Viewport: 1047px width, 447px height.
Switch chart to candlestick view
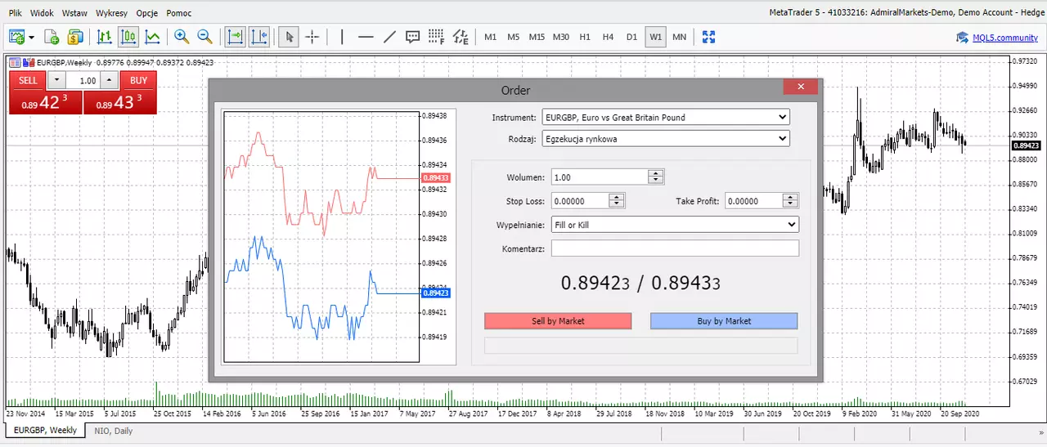(x=128, y=37)
